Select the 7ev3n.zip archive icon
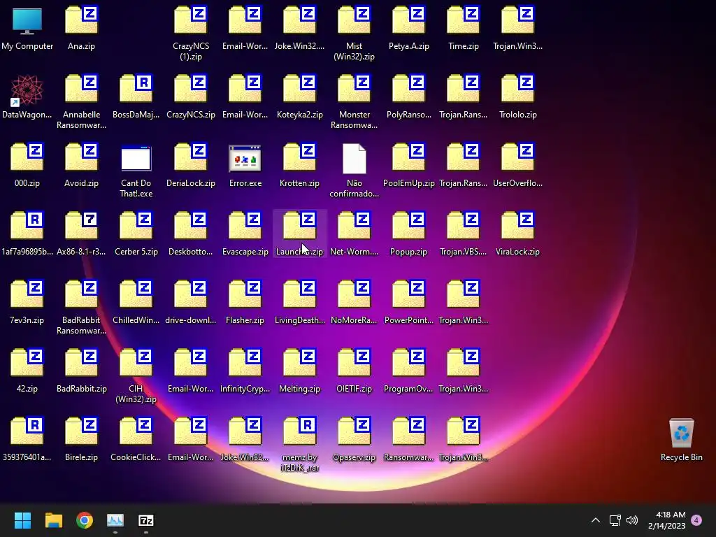The width and height of the screenshot is (716, 537). 27,294
